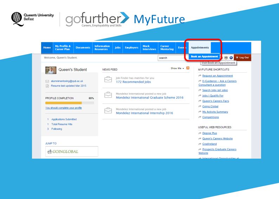The width and height of the screenshot is (279, 199).
Task: Open Request an Appointment shortcut
Action: coord(218,76)
